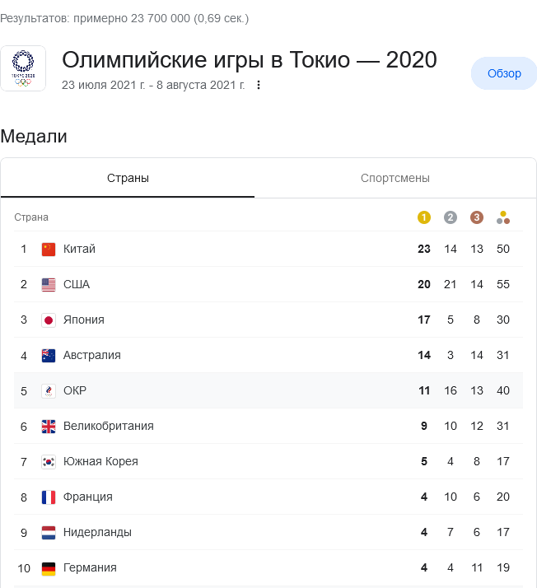537x588 pixels.
Task: Click the USA flag icon
Action: 49,285
